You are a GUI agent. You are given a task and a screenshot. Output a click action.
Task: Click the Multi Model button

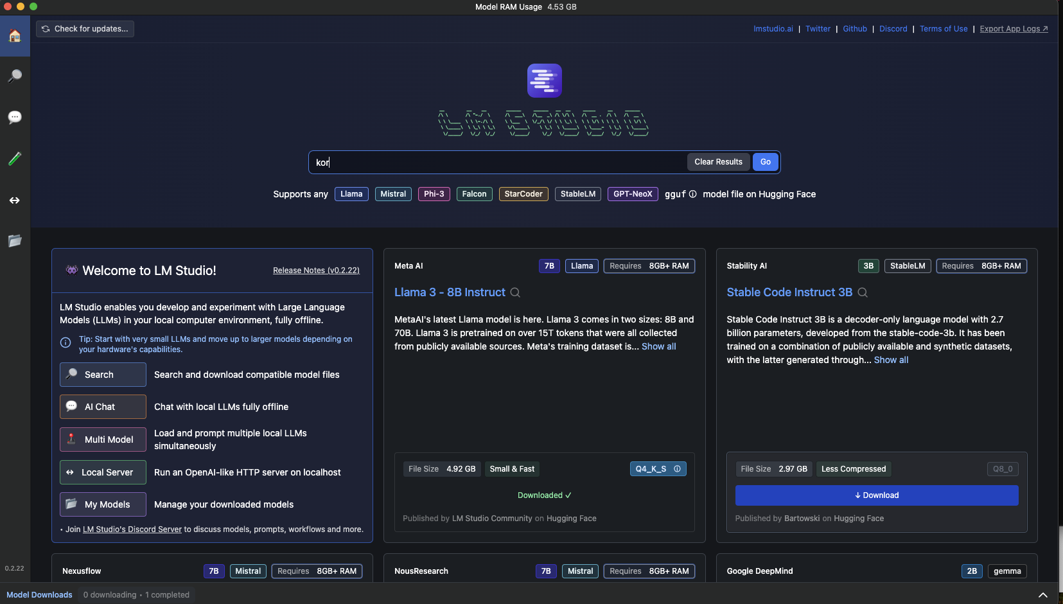click(103, 440)
